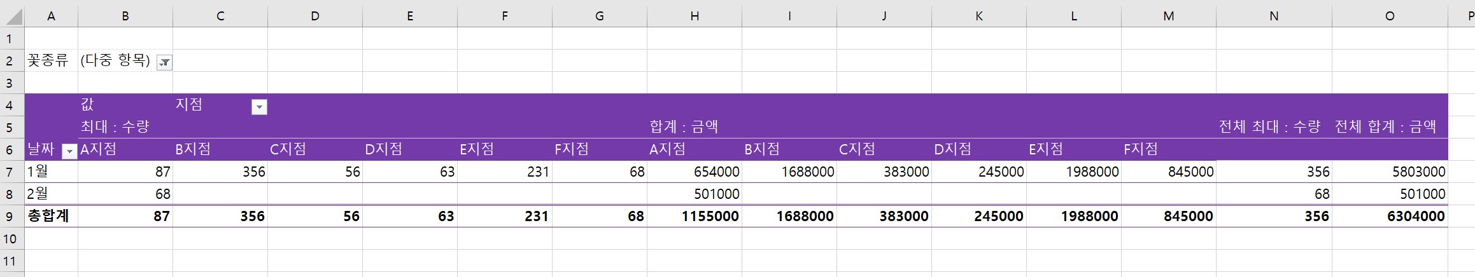Select row 2 header
The width and height of the screenshot is (1475, 277).
[x=11, y=60]
